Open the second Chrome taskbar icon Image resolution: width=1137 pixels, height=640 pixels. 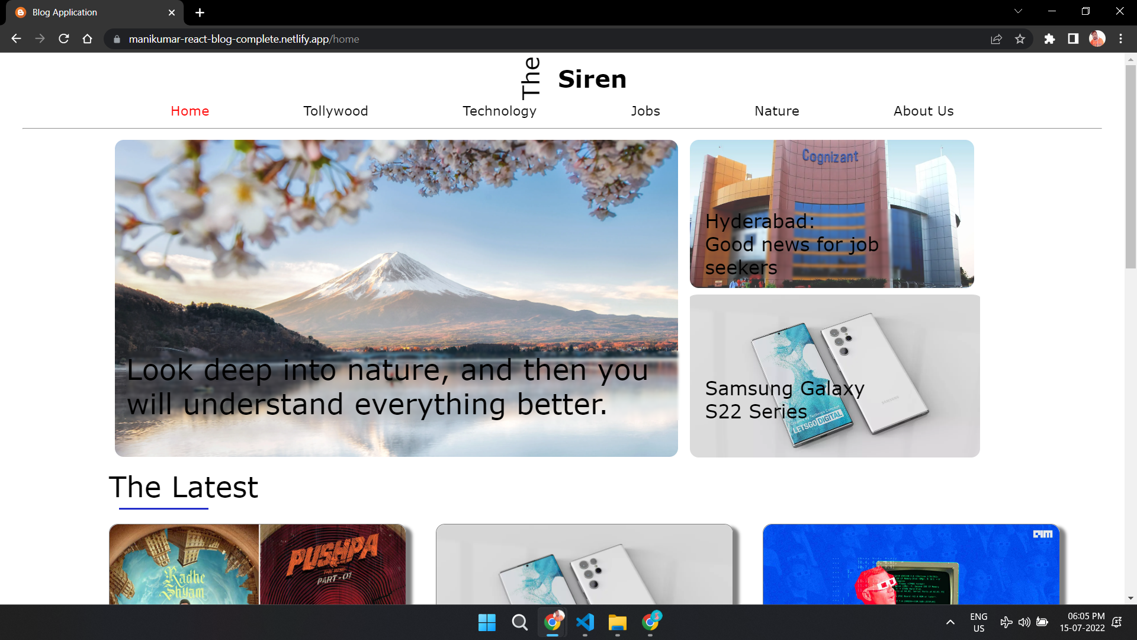(x=650, y=622)
